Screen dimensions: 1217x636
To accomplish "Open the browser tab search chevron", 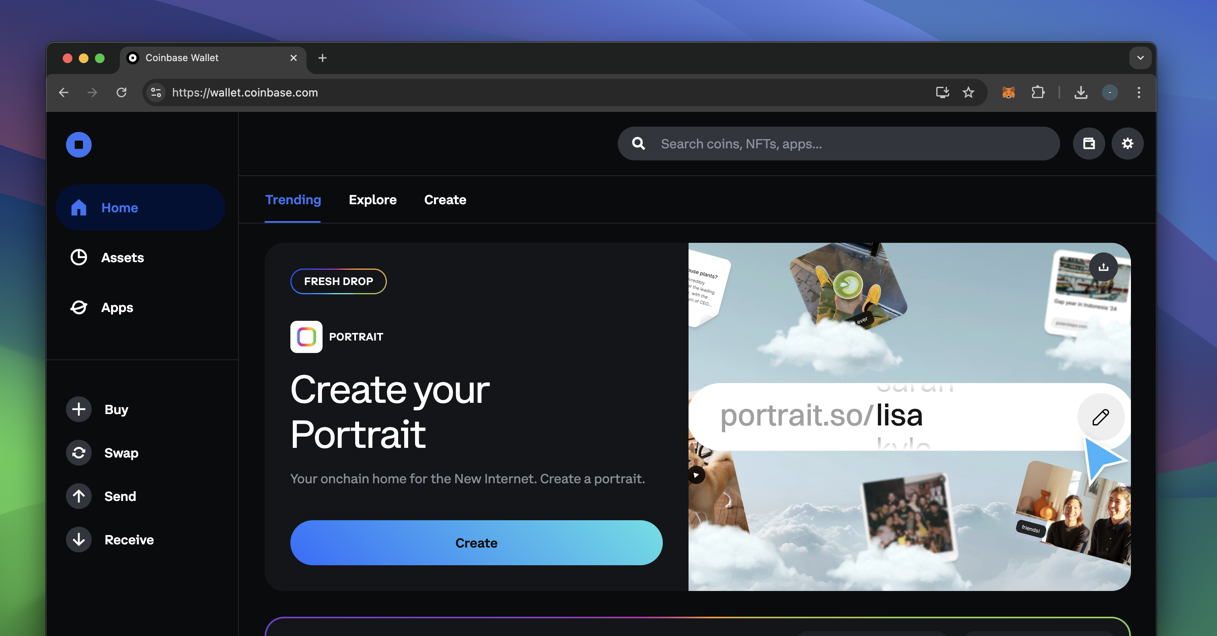I will click(1140, 57).
